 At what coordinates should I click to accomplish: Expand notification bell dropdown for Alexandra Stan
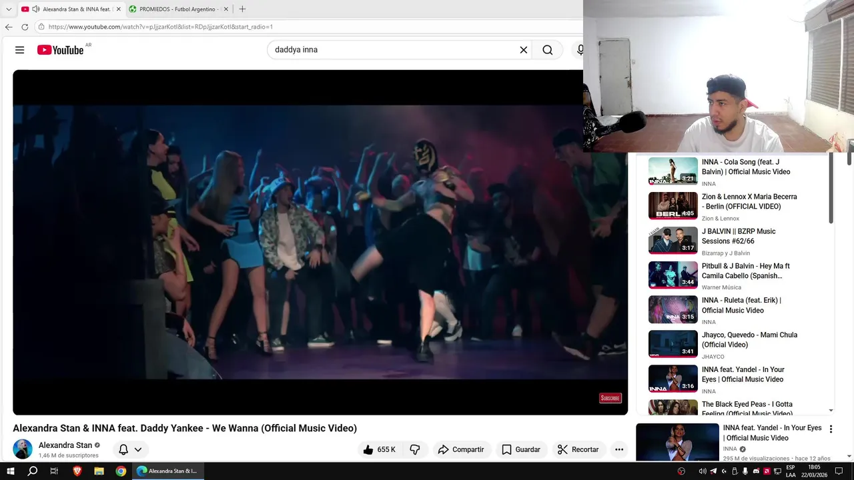[x=137, y=449]
